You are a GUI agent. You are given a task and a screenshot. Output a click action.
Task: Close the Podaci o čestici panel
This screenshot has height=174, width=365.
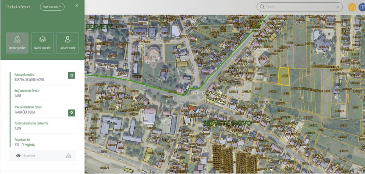[77, 6]
